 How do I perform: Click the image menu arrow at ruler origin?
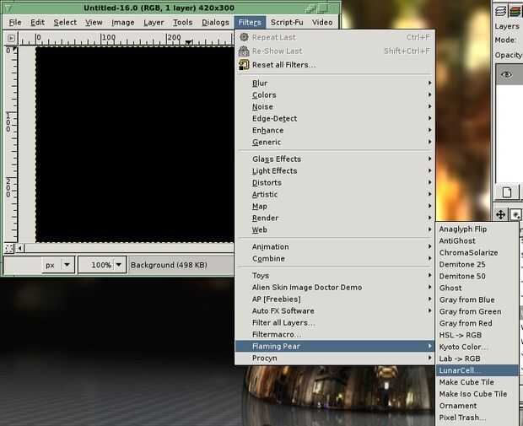point(9,38)
